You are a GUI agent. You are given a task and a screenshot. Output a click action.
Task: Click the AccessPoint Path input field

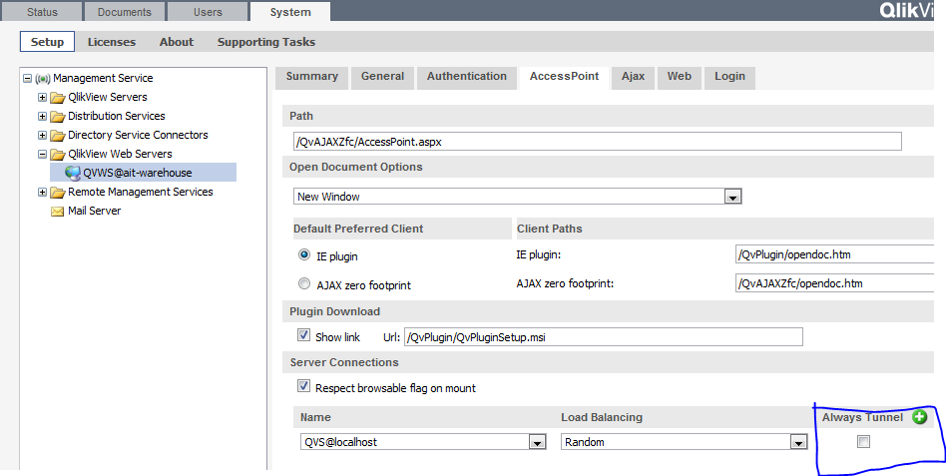coord(595,142)
